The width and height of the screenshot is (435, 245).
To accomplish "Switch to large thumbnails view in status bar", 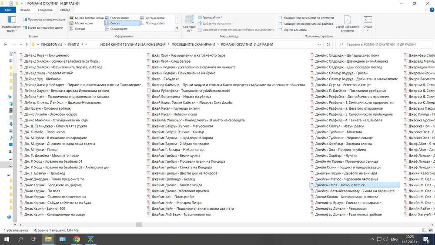I will (x=431, y=230).
